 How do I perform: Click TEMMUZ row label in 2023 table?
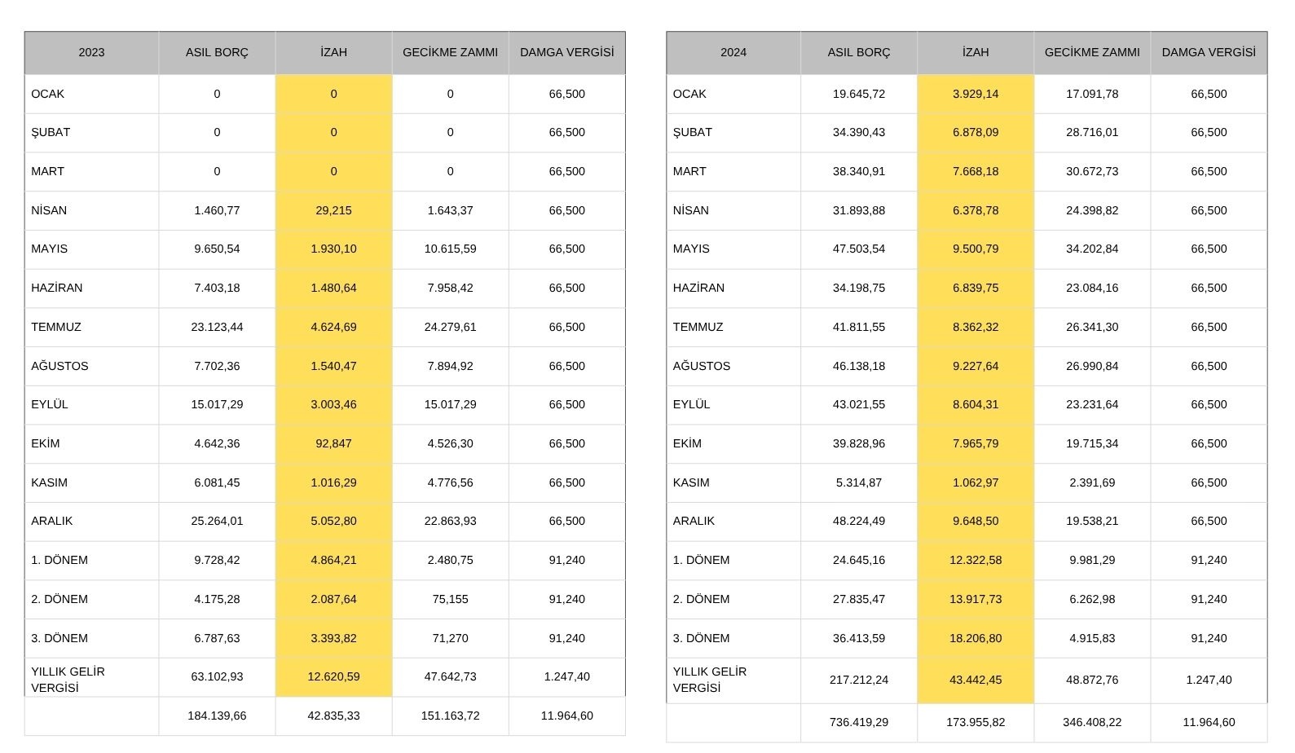[56, 327]
